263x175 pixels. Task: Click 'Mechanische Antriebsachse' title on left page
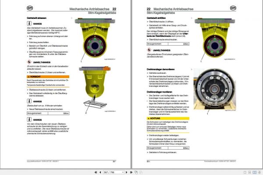[89, 9]
